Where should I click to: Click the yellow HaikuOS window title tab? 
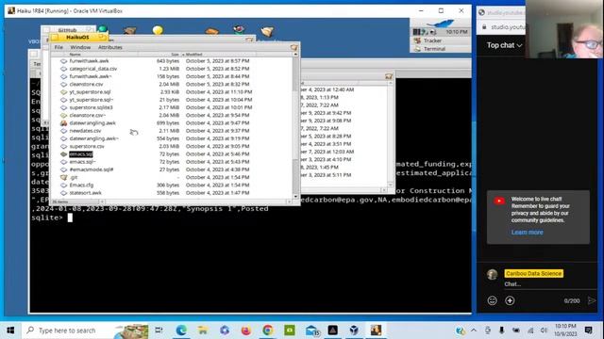tap(77, 38)
